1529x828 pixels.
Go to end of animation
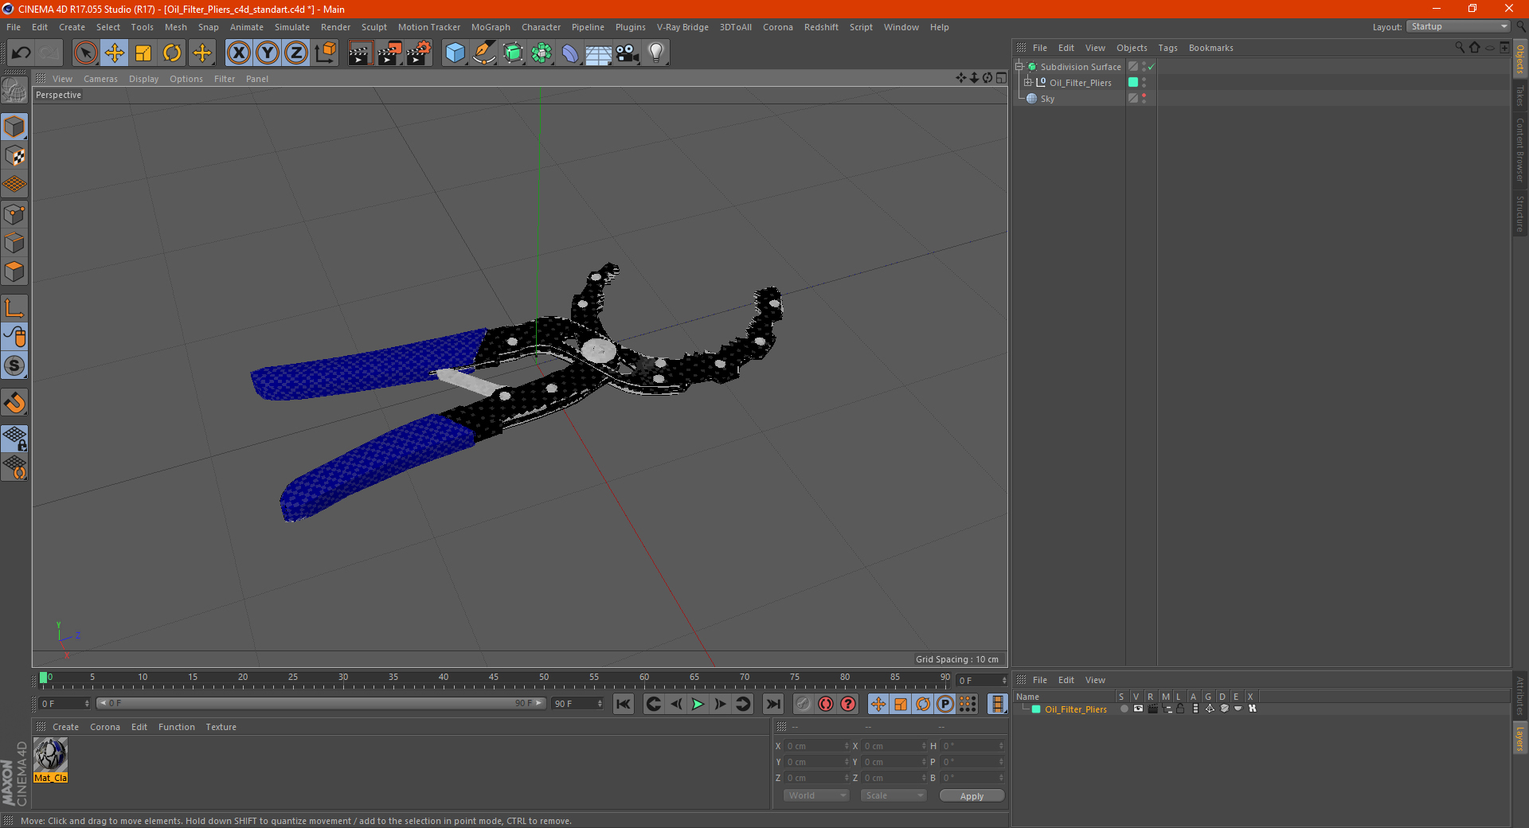pyautogui.click(x=772, y=704)
